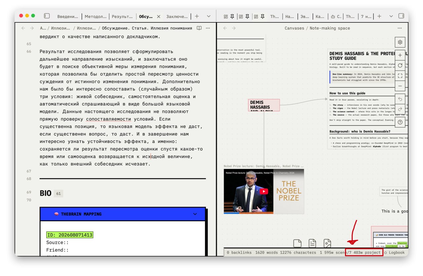
Task: Toggle the right sidebar panel
Action: (401, 16)
